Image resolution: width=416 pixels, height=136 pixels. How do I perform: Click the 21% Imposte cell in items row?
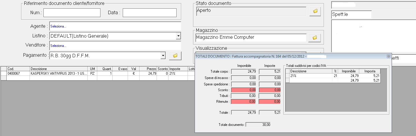click(178, 73)
